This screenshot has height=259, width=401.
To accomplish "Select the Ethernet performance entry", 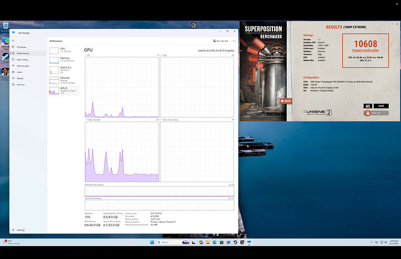I will pos(64,80).
